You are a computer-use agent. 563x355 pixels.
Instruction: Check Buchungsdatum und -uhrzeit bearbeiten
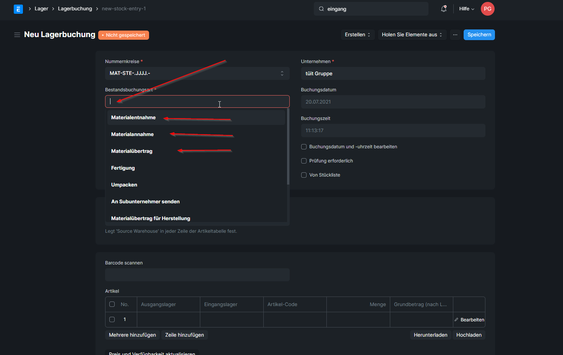[304, 147]
